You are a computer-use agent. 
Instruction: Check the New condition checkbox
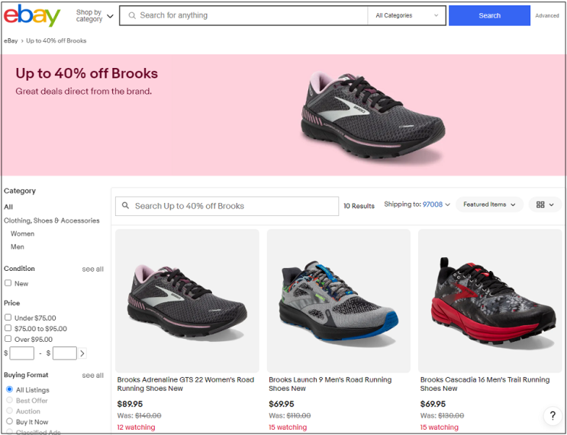8,283
